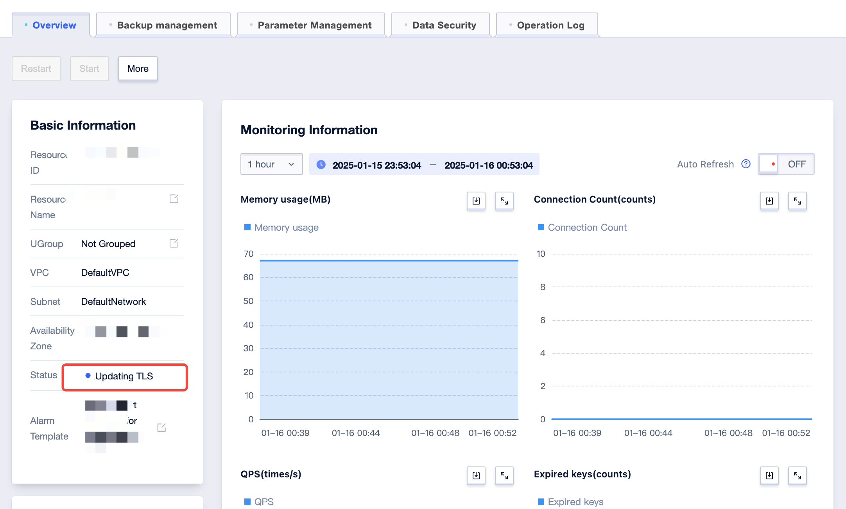846x509 pixels.
Task: Click the Not Grouped value
Action: point(108,244)
